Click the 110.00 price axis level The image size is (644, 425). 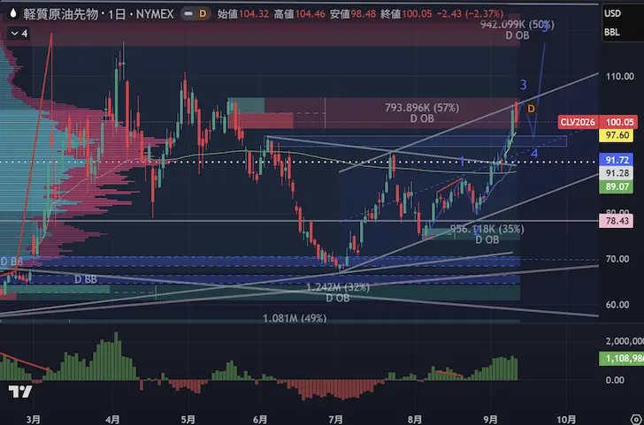620,76
